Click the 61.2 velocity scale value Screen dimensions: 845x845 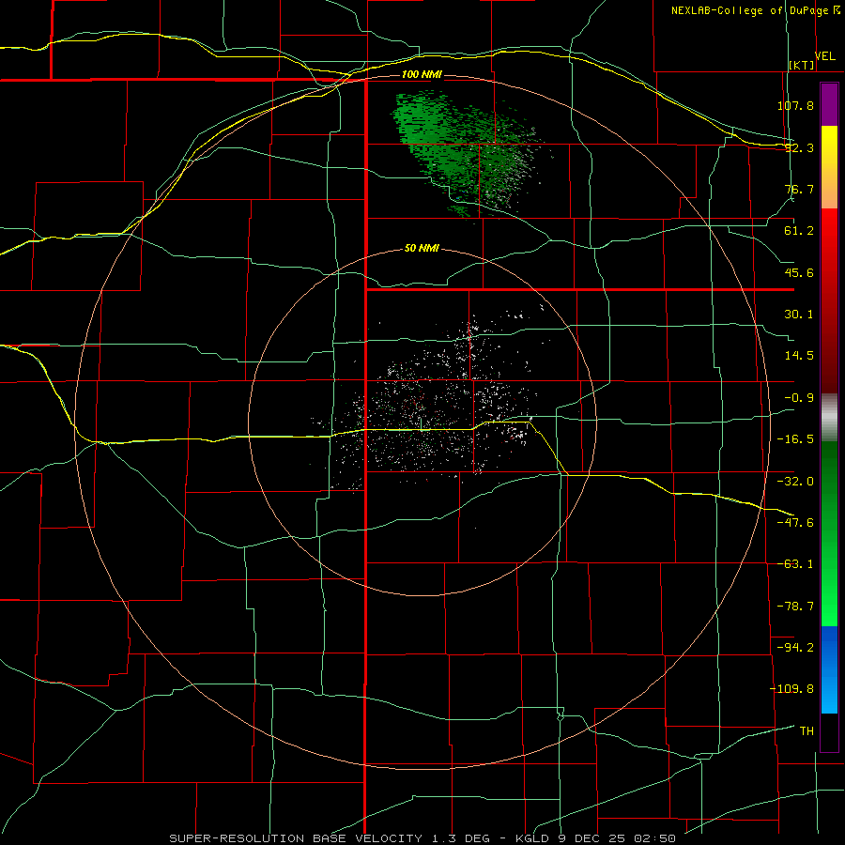799,231
